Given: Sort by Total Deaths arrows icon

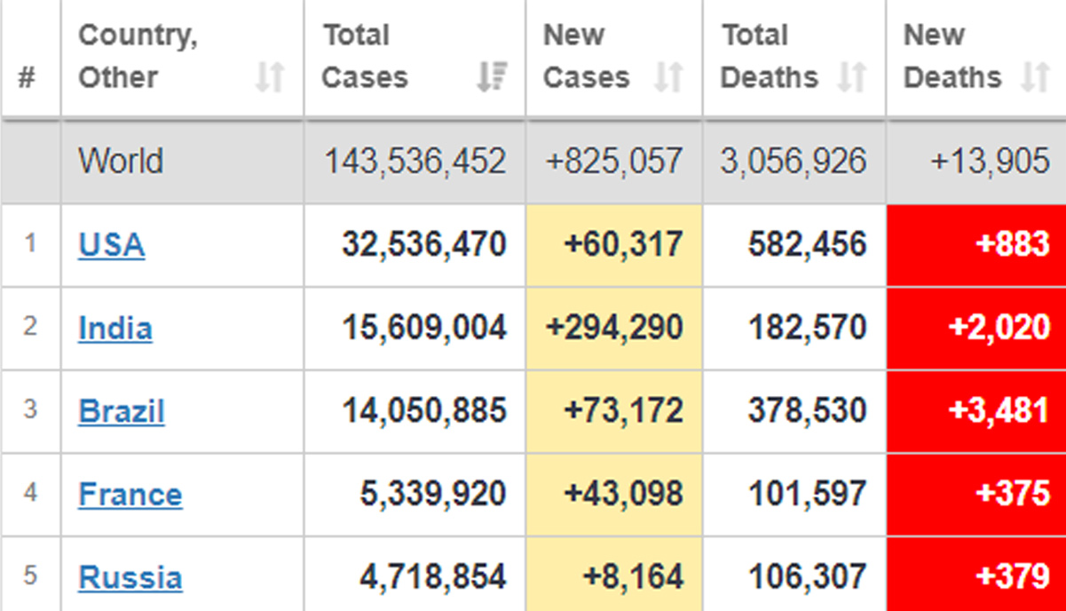Looking at the screenshot, I should click(x=851, y=77).
